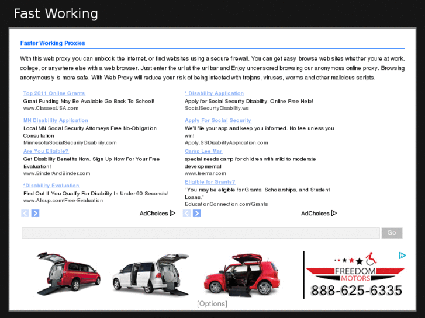
Task: Click EducationConnection.com/Grants URL text
Action: click(x=226, y=204)
